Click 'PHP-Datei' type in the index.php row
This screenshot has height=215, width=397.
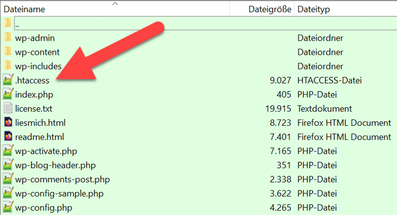click(317, 95)
